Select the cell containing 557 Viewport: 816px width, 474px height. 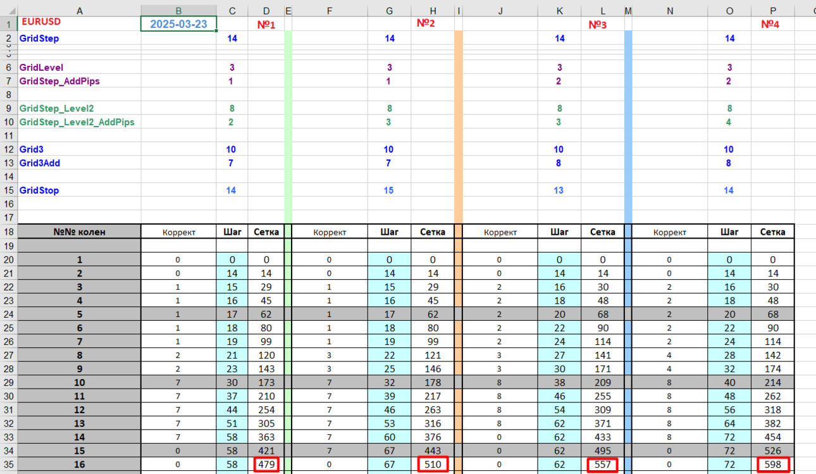coord(602,465)
